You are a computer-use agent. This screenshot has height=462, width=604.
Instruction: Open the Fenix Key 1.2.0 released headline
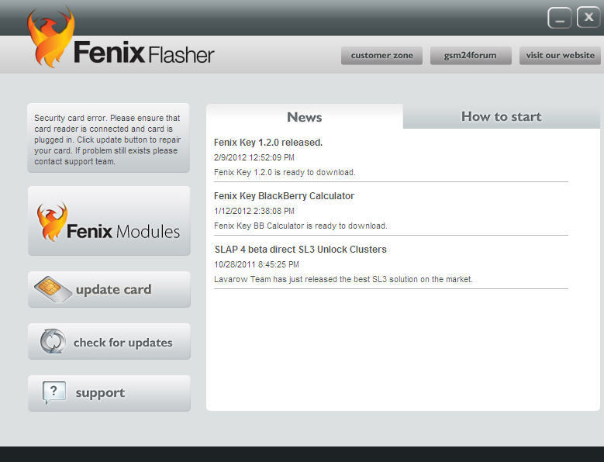click(268, 143)
